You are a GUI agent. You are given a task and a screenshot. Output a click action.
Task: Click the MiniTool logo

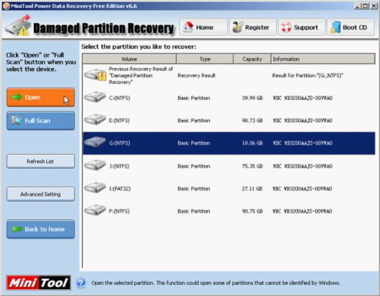click(x=38, y=283)
